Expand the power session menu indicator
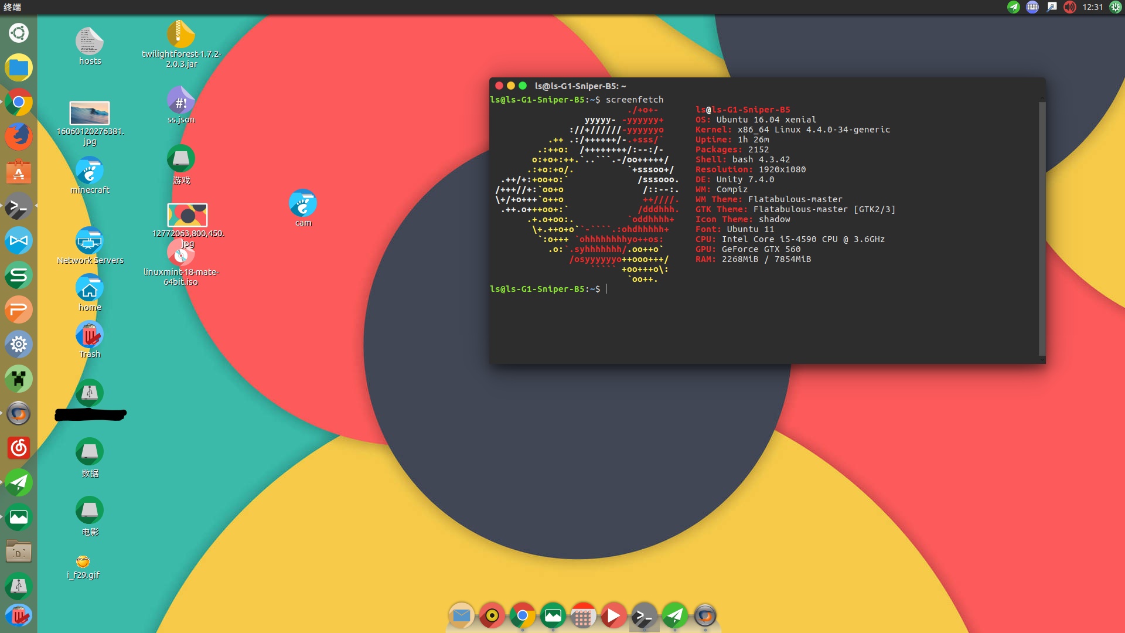Screen dimensions: 1125x633 coord(1115,7)
